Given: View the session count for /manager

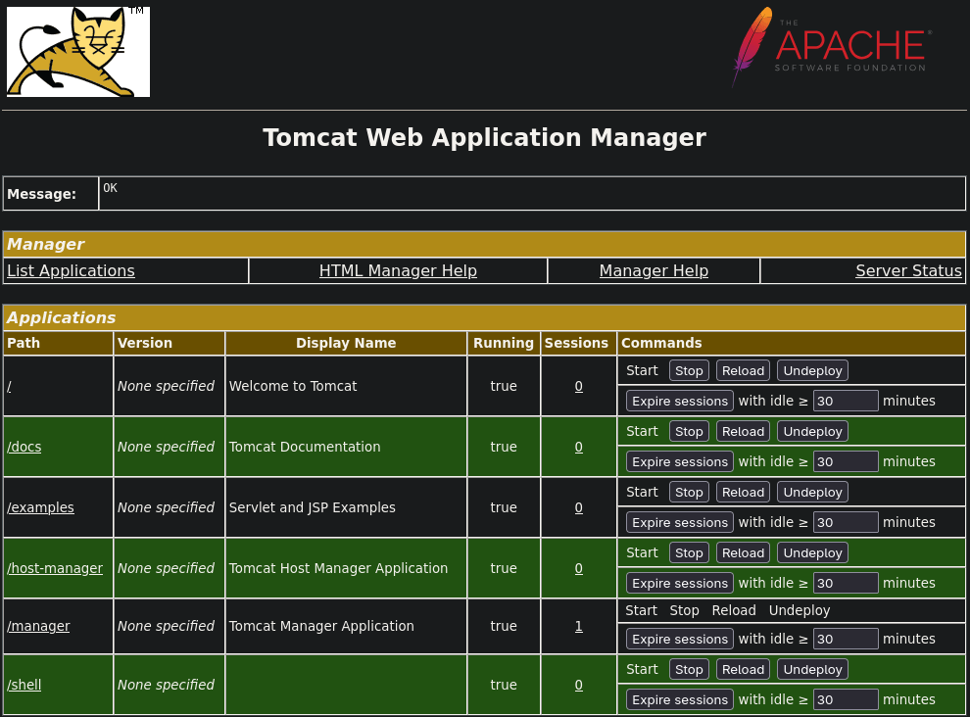Looking at the screenshot, I should pyautogui.click(x=578, y=626).
